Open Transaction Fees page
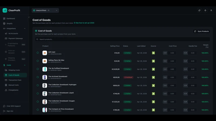This screenshot has height=121, width=216. (x=15, y=80)
